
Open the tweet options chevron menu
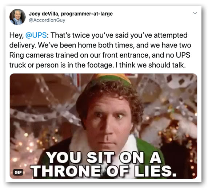tap(195, 13)
